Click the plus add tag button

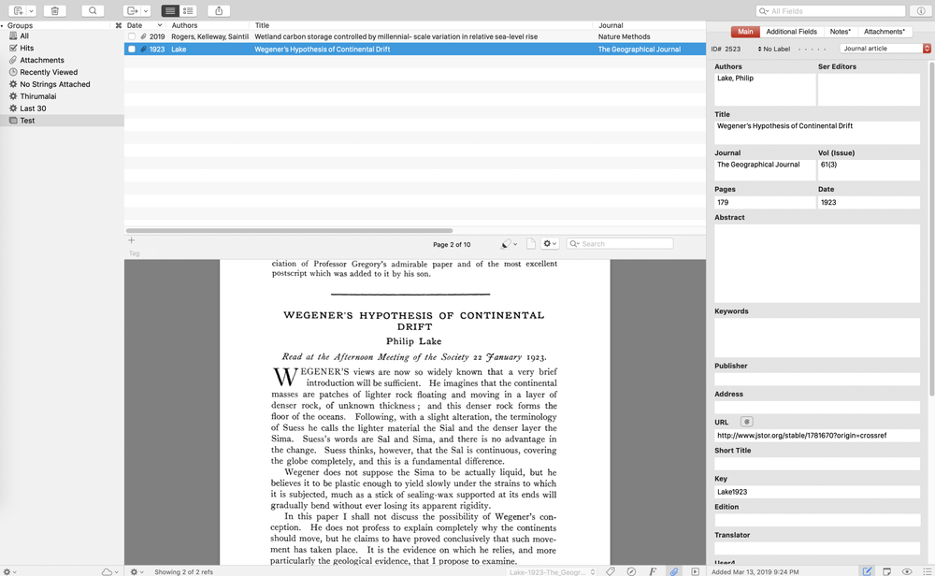131,240
